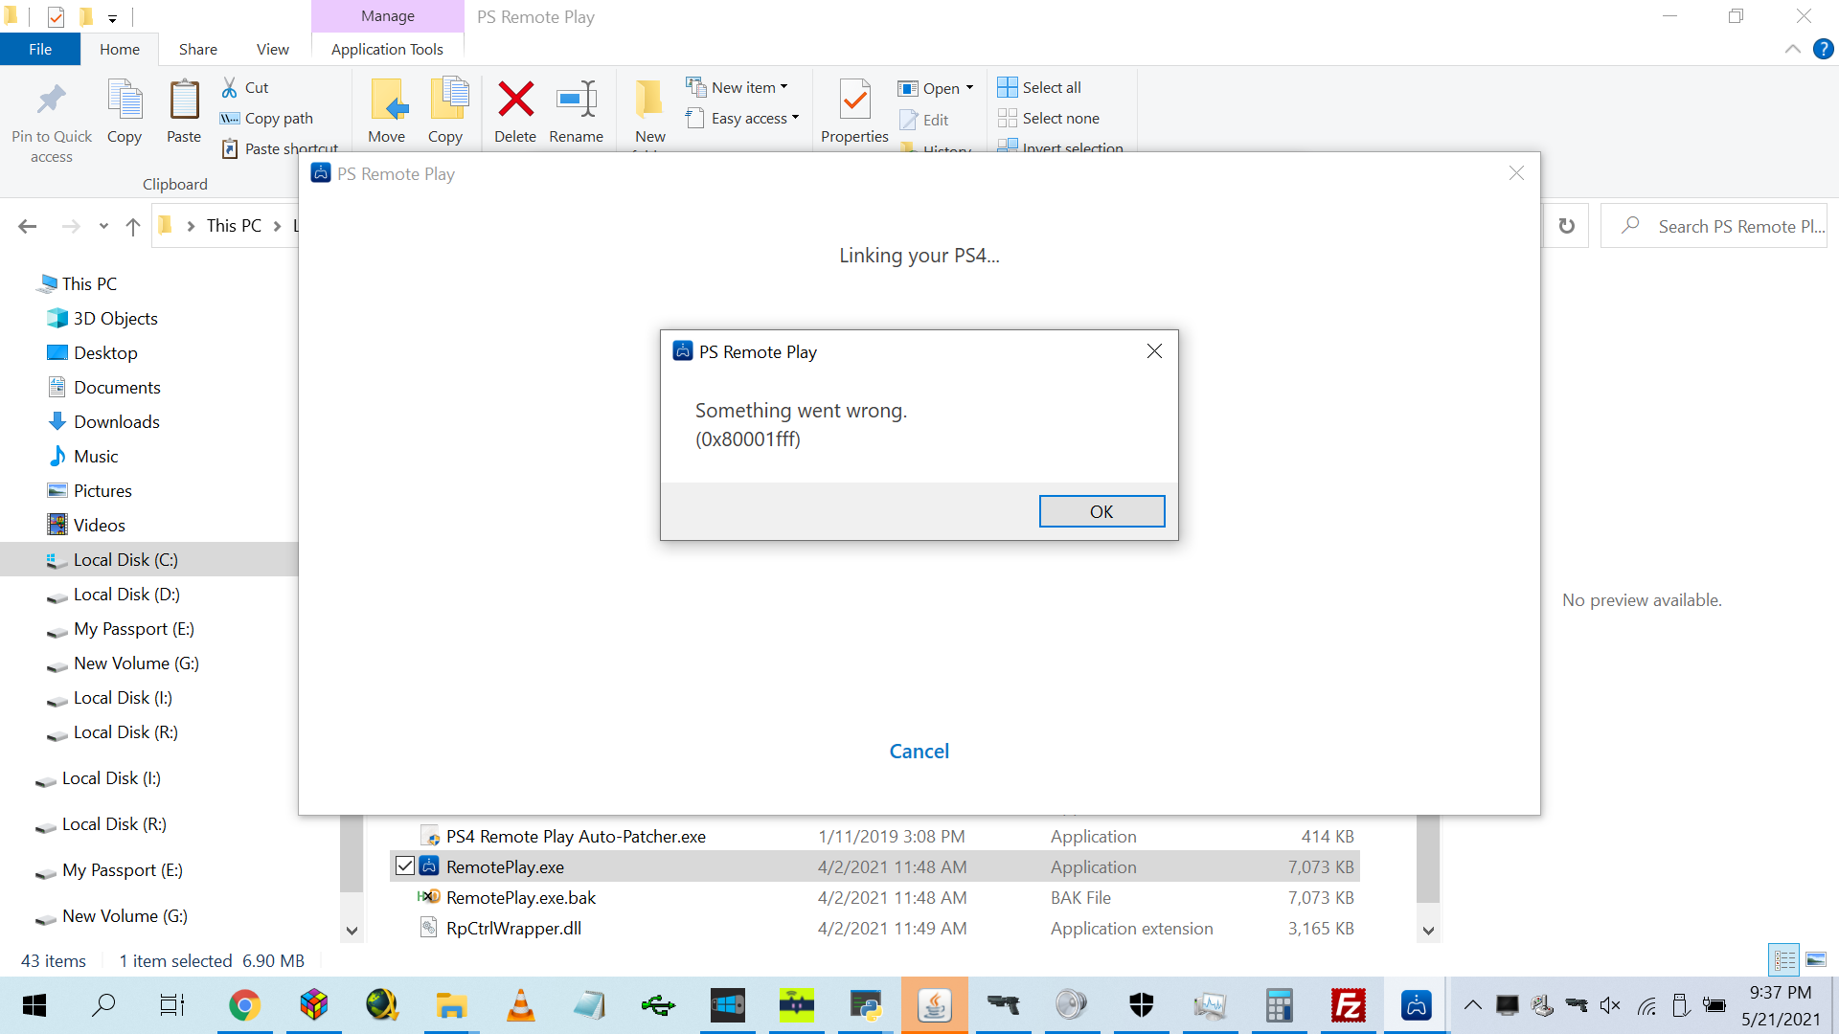
Task: Click the Rename icon
Action: pyautogui.click(x=577, y=100)
